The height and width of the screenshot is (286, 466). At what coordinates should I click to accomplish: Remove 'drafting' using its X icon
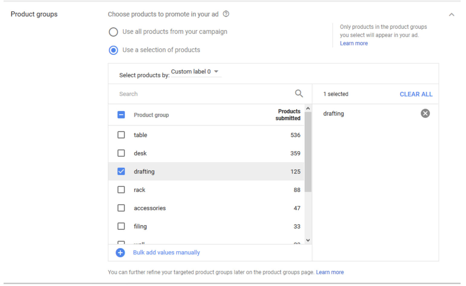[x=425, y=113]
